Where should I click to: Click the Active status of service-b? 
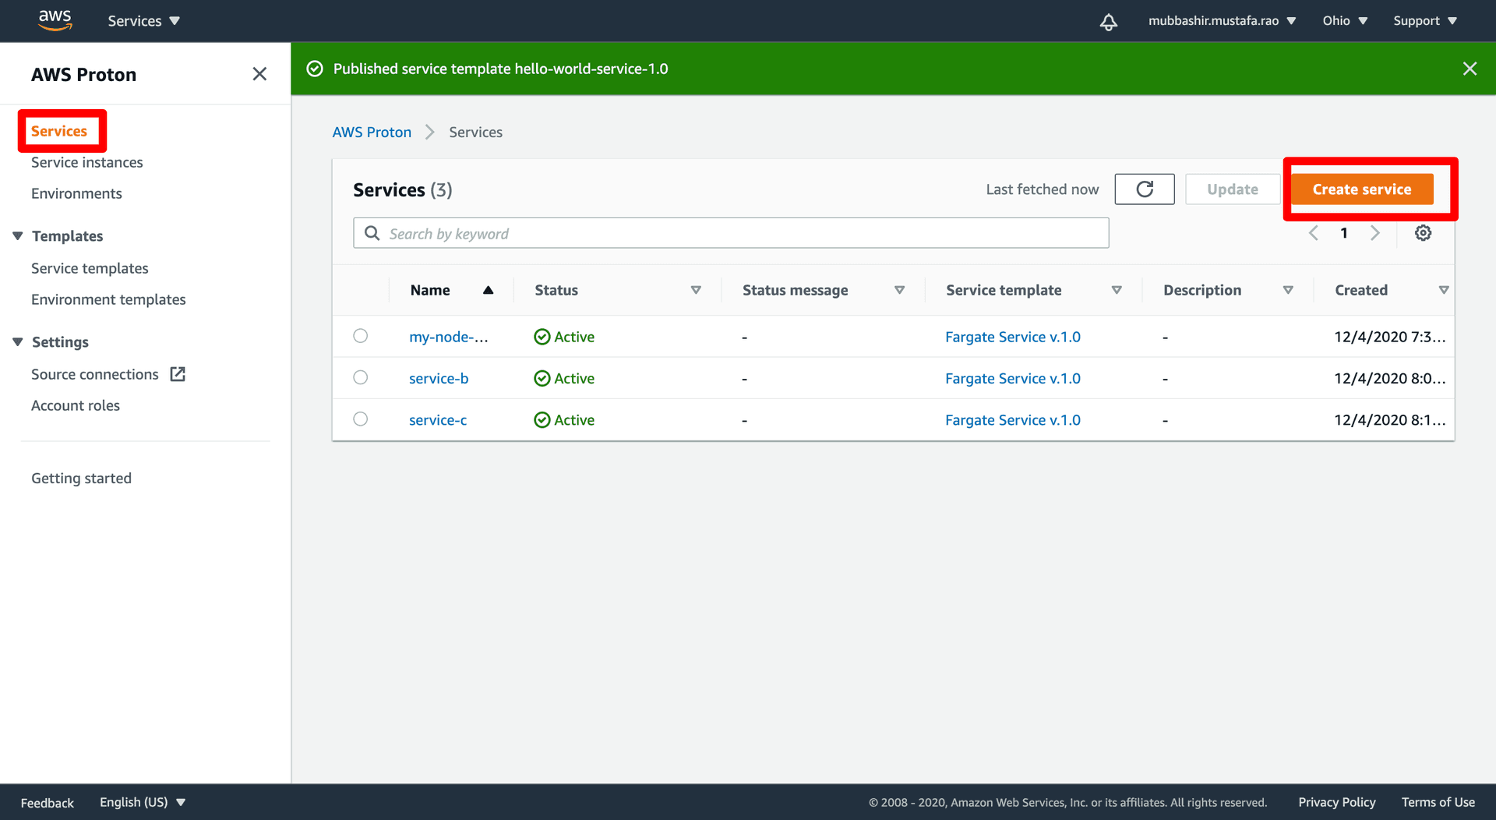click(x=564, y=378)
